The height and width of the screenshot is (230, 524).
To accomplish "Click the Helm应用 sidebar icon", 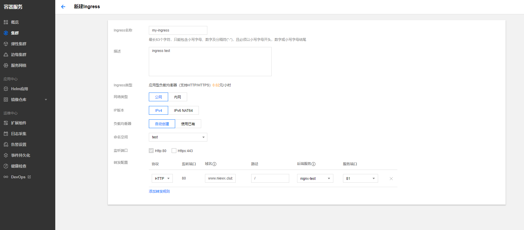I will [x=6, y=89].
